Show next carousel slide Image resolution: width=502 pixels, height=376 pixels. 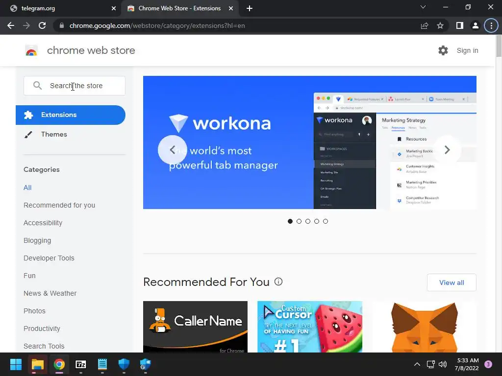click(x=447, y=150)
